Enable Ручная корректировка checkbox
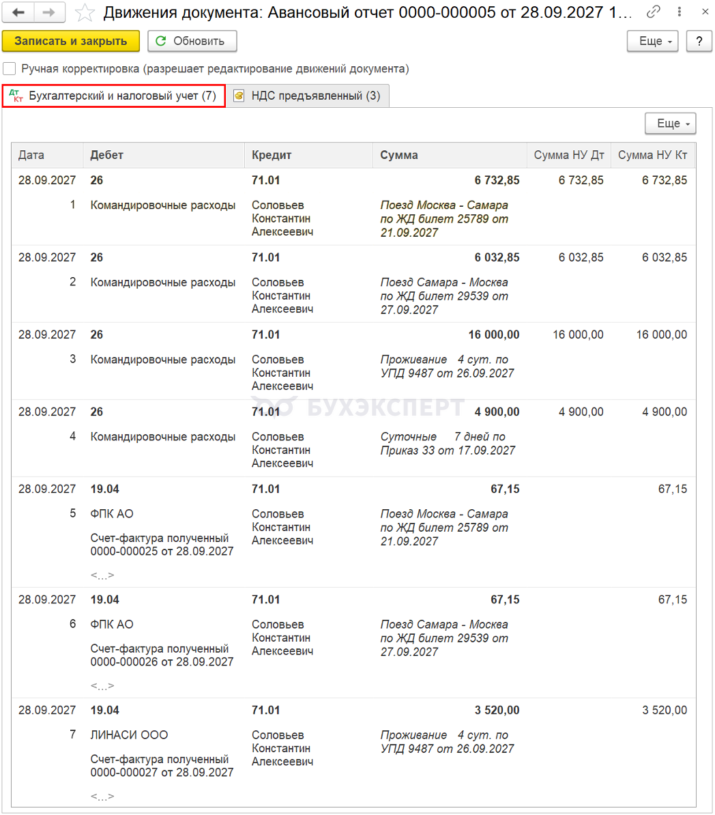 tap(10, 69)
